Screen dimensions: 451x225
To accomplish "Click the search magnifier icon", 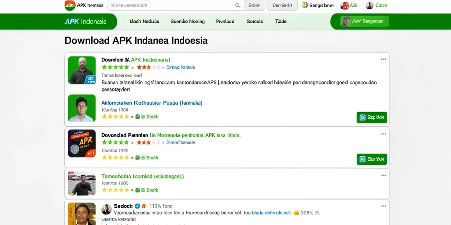I will [x=237, y=5].
